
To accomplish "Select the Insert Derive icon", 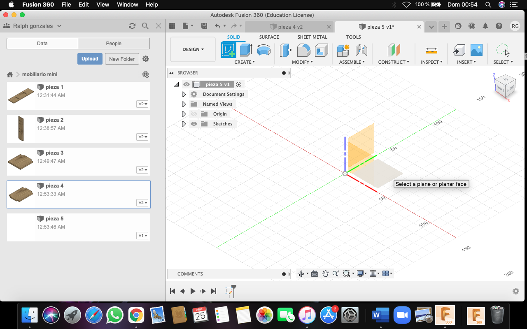I will tap(459, 50).
